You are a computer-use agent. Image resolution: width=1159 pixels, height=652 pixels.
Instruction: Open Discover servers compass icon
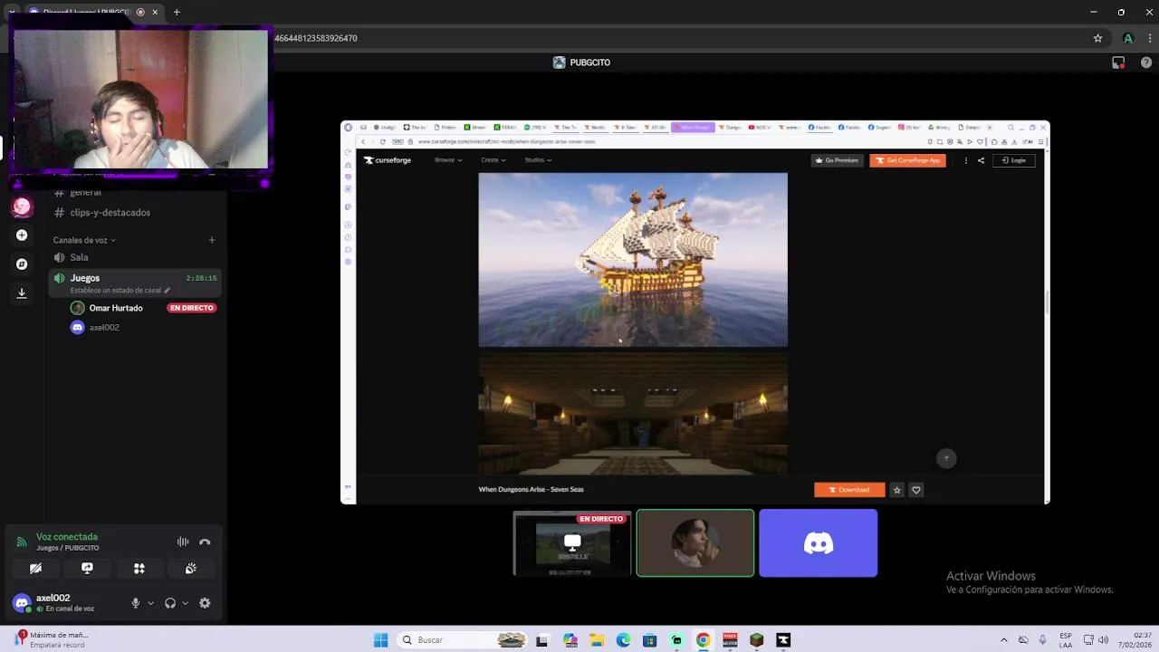22,264
